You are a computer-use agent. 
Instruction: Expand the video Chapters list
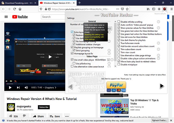pos(51,88)
